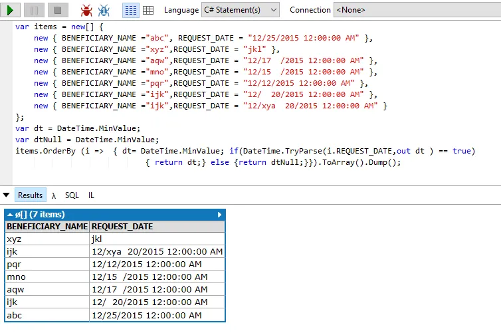The image size is (501, 333).
Task: Switch to rich text results view
Action: (x=131, y=10)
